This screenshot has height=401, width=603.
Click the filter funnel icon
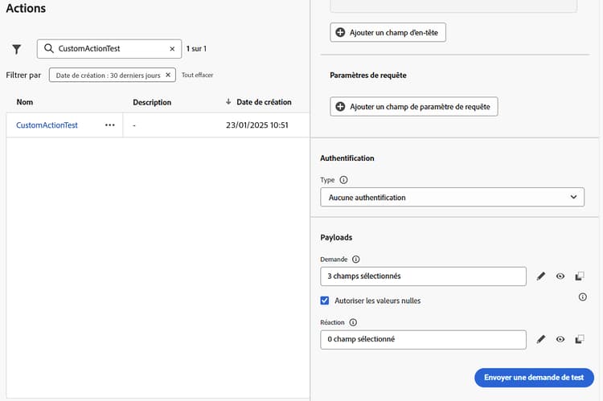pyautogui.click(x=17, y=49)
